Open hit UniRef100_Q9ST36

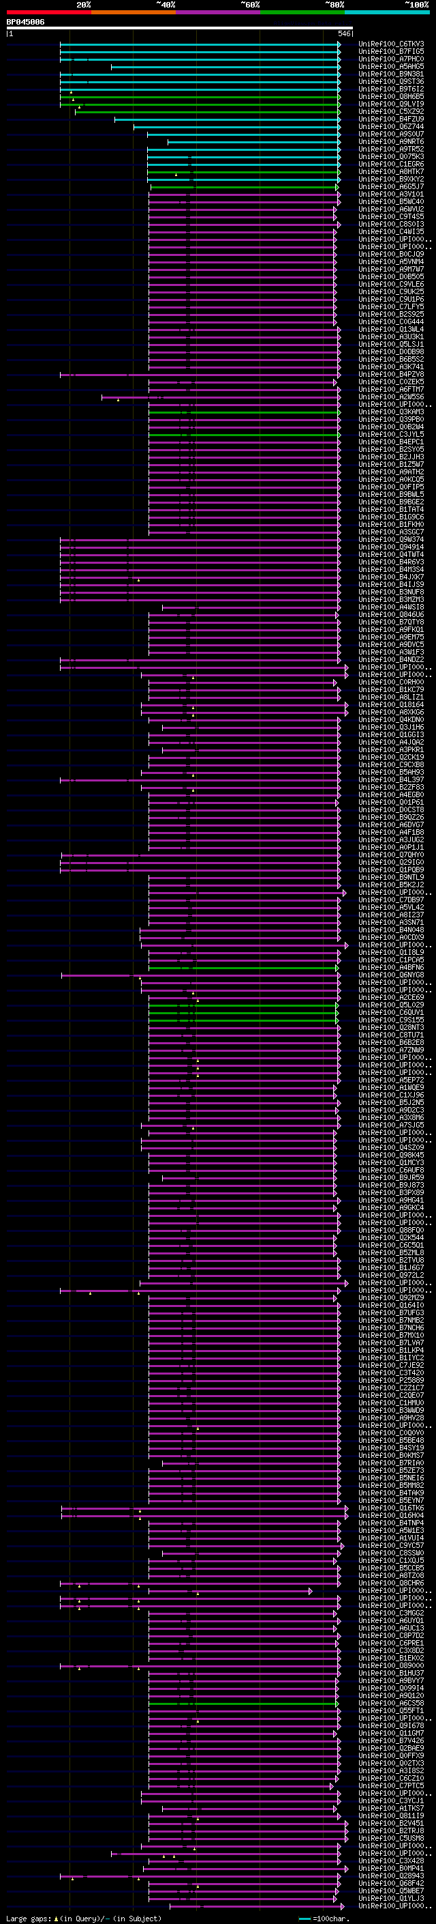point(391,81)
